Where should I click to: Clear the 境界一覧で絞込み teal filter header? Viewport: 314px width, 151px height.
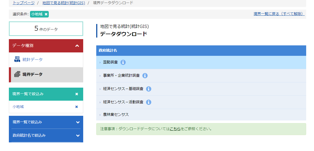pyautogui.click(x=77, y=94)
